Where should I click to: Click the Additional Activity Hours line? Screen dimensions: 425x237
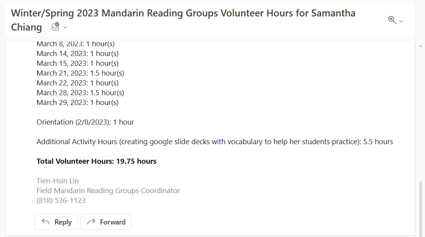tap(214, 141)
